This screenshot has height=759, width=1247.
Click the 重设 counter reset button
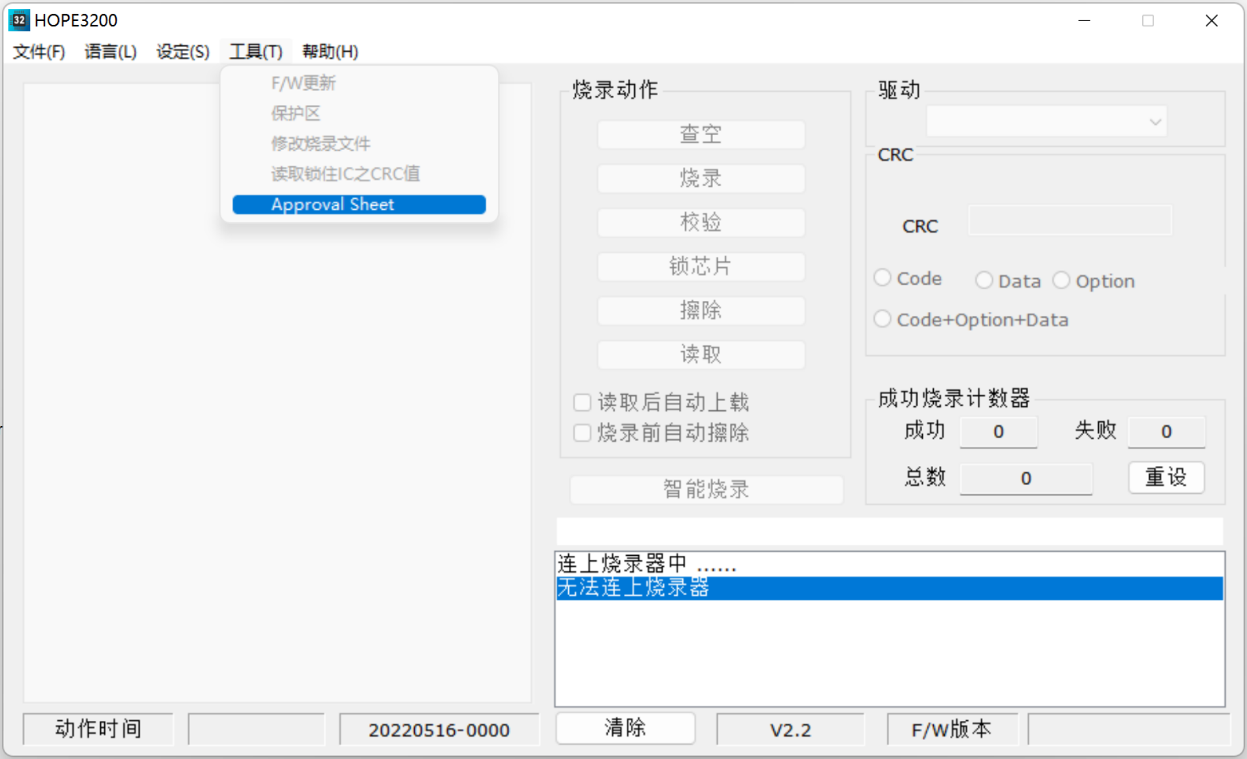tap(1166, 477)
